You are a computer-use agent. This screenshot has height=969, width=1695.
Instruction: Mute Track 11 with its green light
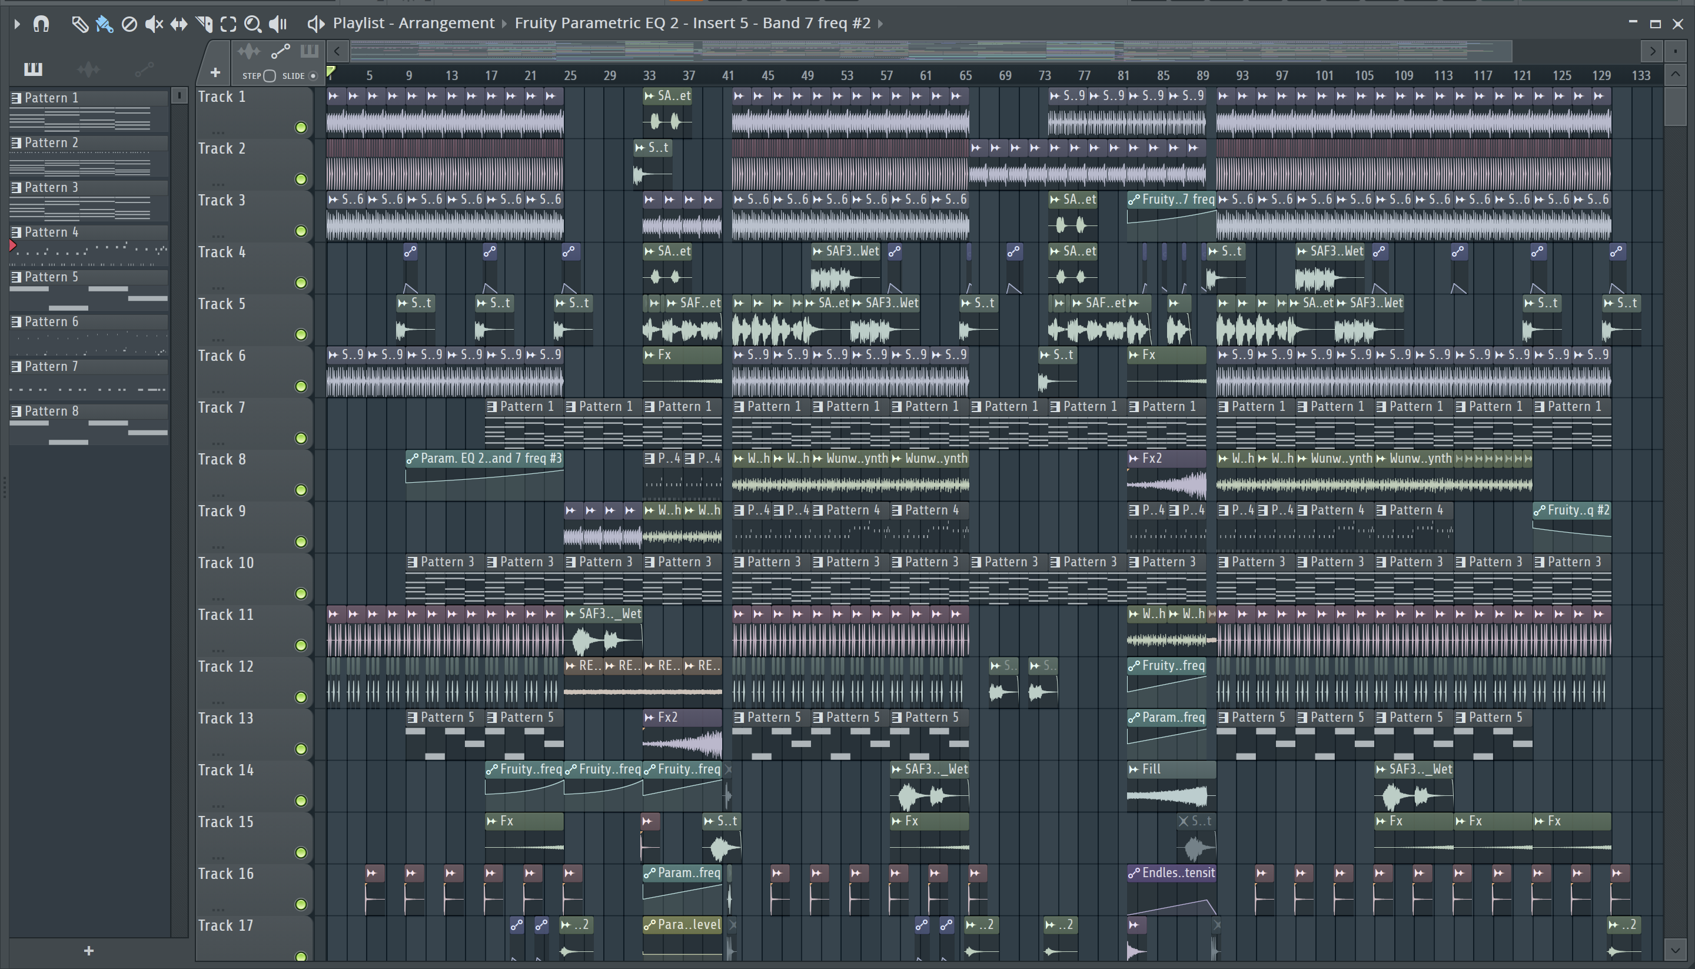pyautogui.click(x=301, y=646)
